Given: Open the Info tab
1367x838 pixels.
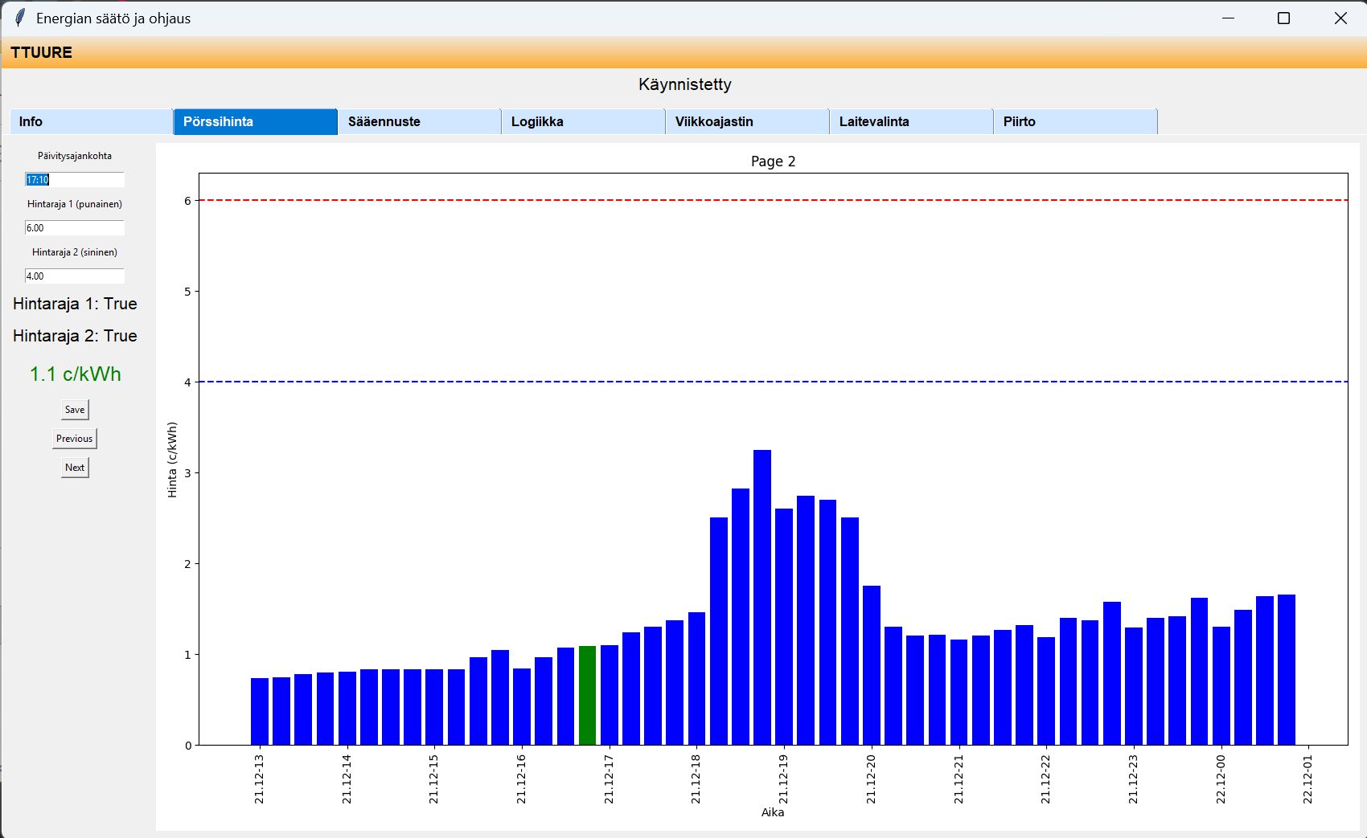Looking at the screenshot, I should coord(91,121).
